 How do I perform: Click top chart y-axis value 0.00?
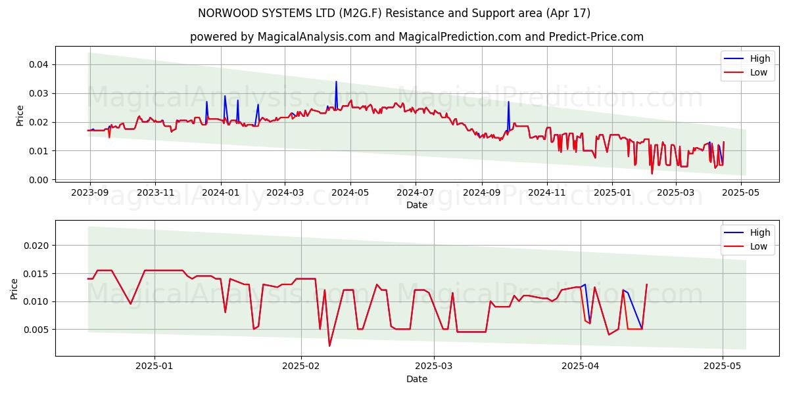[39, 180]
